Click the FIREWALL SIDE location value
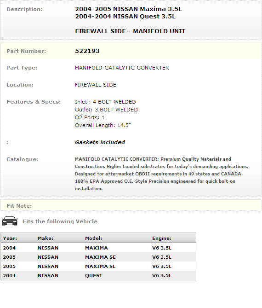Screen dimensions: 262x308 coord(96,85)
